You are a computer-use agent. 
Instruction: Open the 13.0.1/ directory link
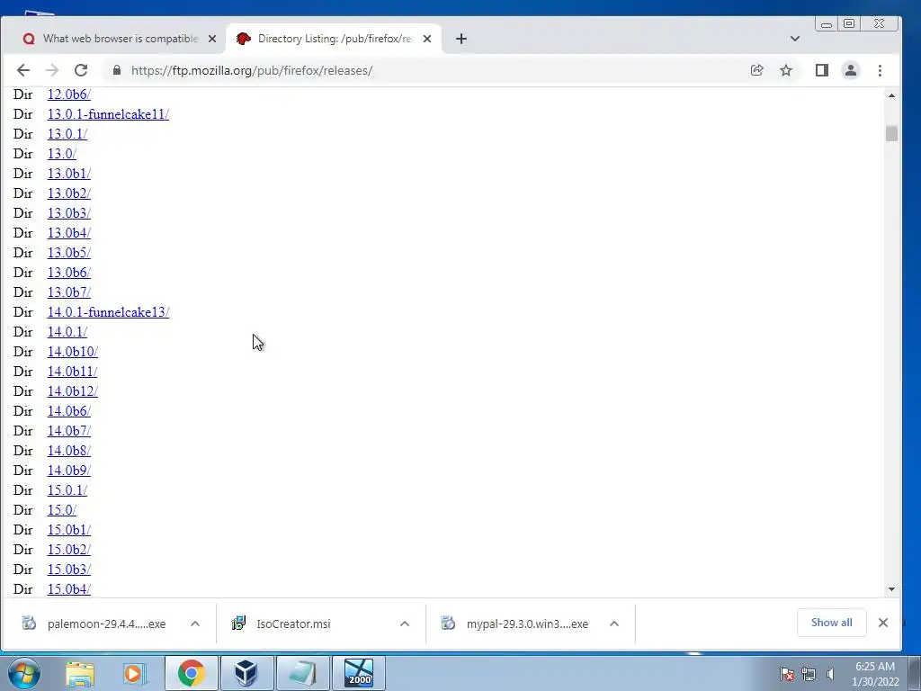[x=67, y=134]
